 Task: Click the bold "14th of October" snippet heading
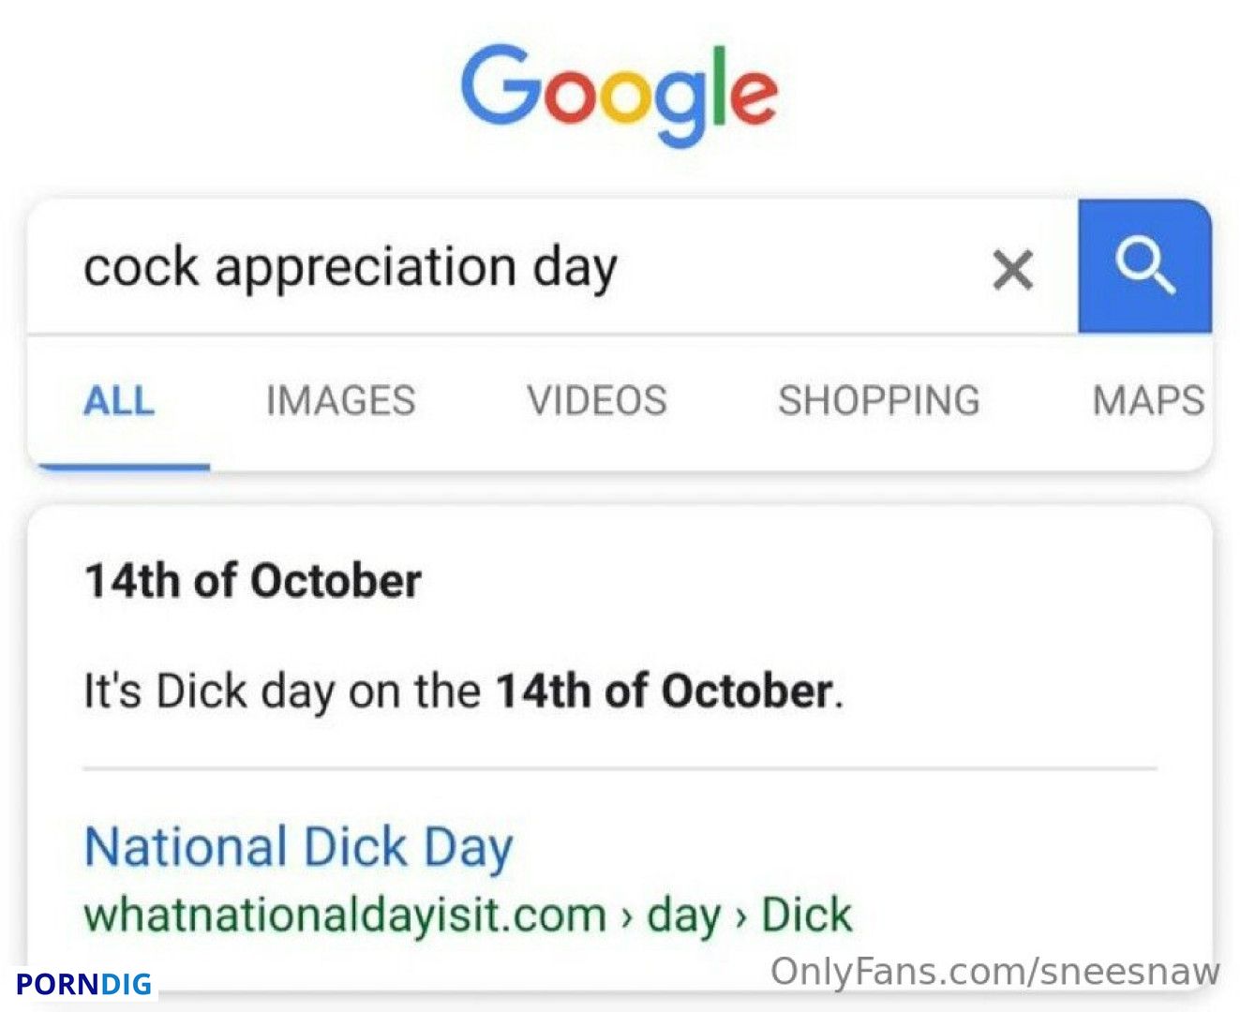[253, 581]
